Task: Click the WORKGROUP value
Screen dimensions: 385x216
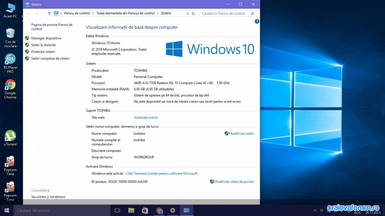Action: point(144,157)
